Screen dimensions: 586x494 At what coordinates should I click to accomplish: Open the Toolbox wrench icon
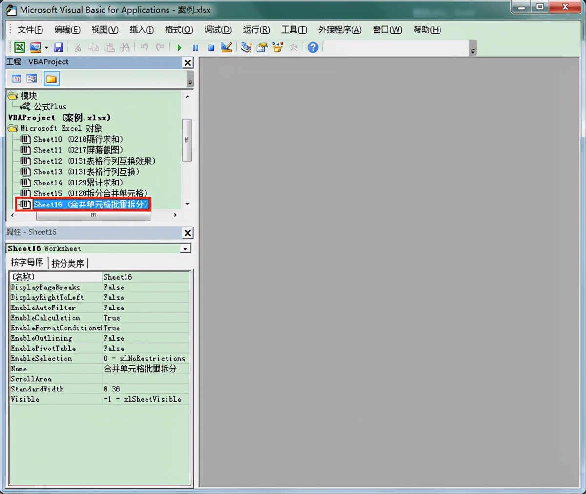click(293, 47)
